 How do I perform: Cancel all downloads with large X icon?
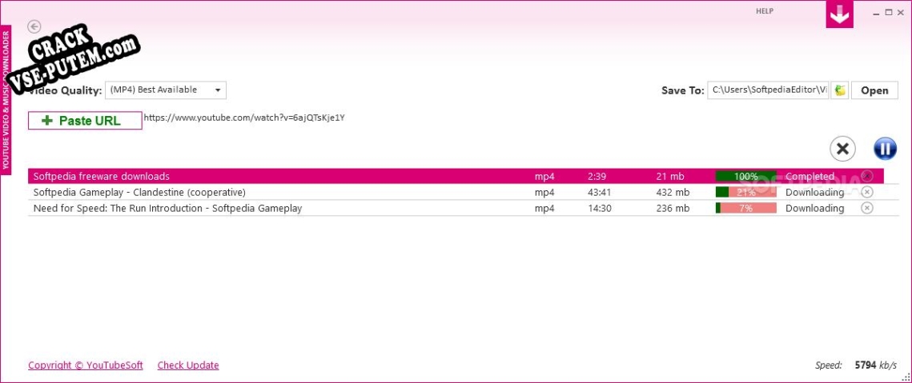pos(842,149)
